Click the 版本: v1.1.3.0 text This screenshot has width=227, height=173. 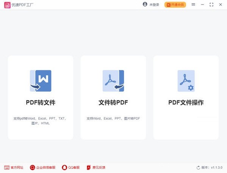pos(212,167)
